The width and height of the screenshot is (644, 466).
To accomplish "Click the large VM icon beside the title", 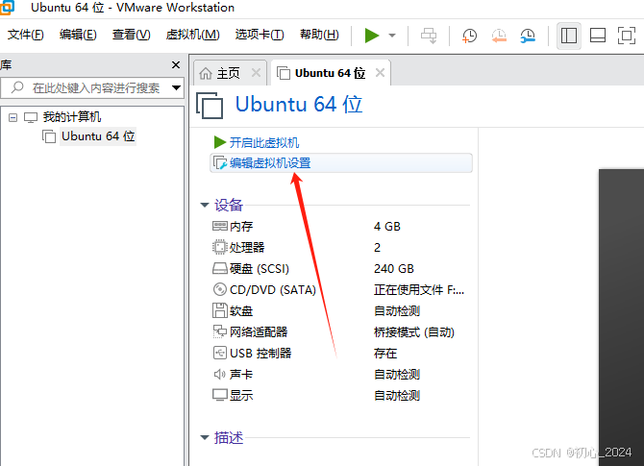I will [x=210, y=106].
